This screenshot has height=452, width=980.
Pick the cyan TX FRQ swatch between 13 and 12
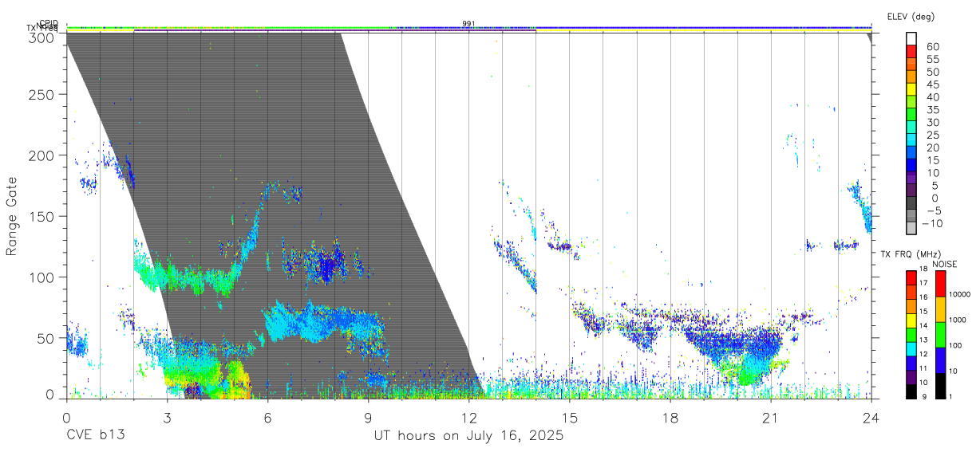911,348
